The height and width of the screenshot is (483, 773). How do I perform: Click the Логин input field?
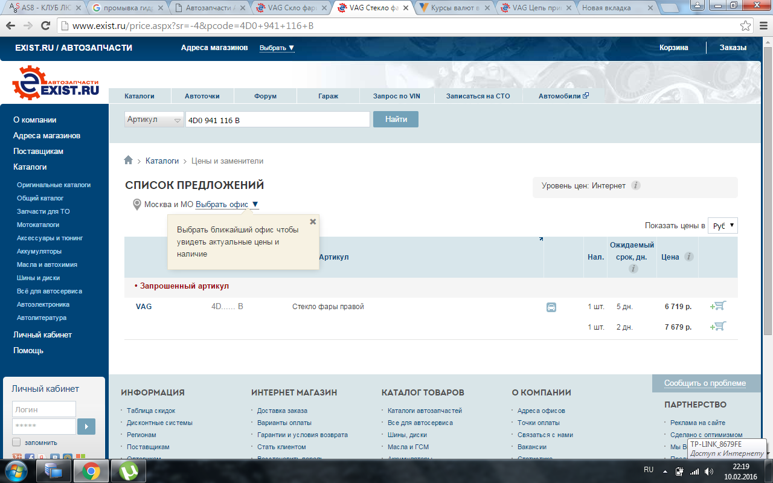point(44,409)
